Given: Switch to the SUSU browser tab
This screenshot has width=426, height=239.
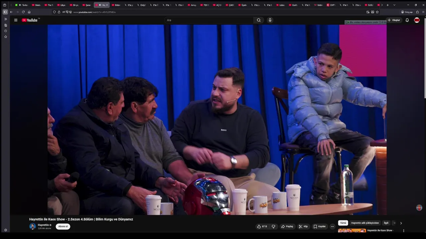Looking at the screenshot, I should click(369, 5).
